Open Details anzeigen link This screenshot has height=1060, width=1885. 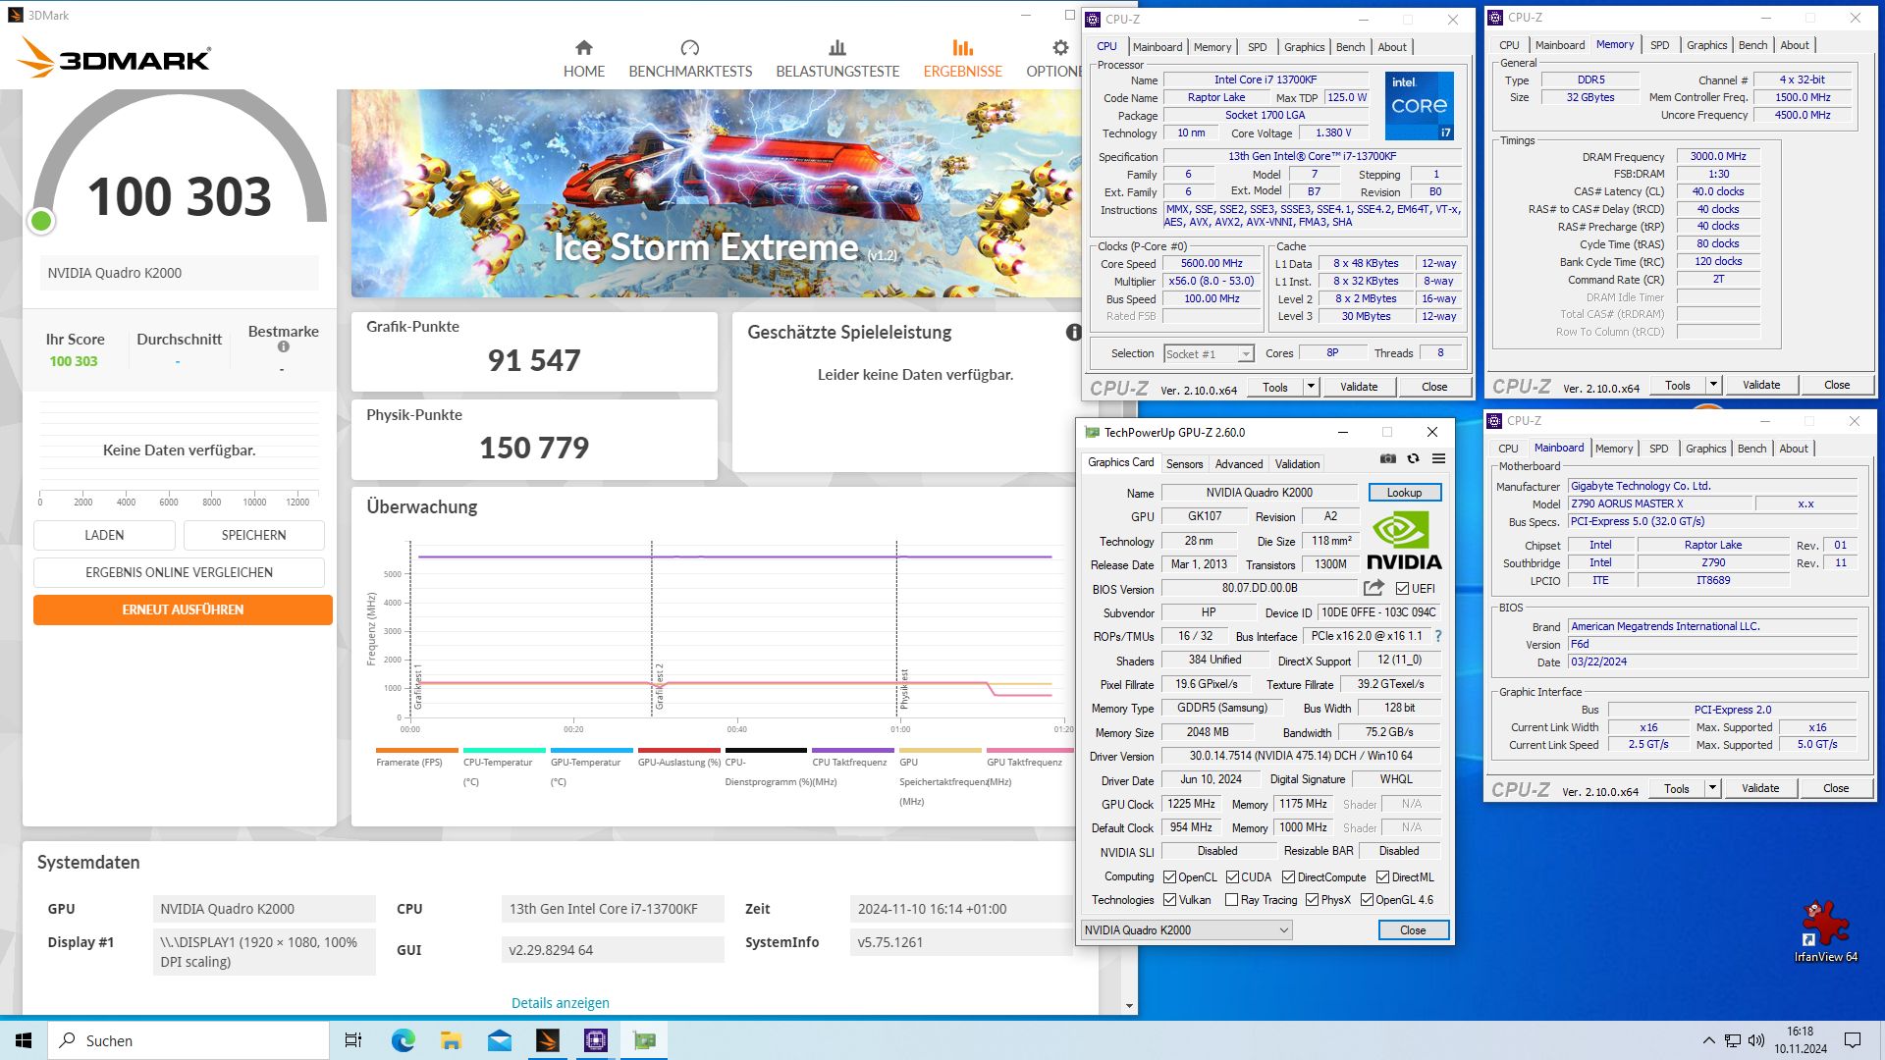point(560,1003)
